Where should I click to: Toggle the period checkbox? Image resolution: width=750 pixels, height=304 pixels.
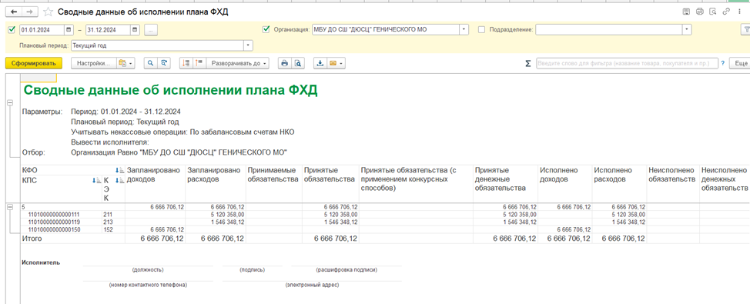(12, 30)
